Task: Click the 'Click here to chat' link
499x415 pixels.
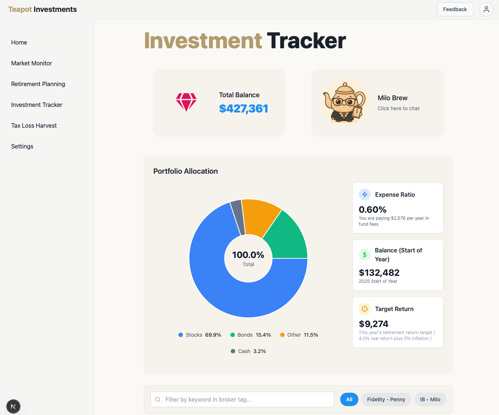Action: pos(398,108)
